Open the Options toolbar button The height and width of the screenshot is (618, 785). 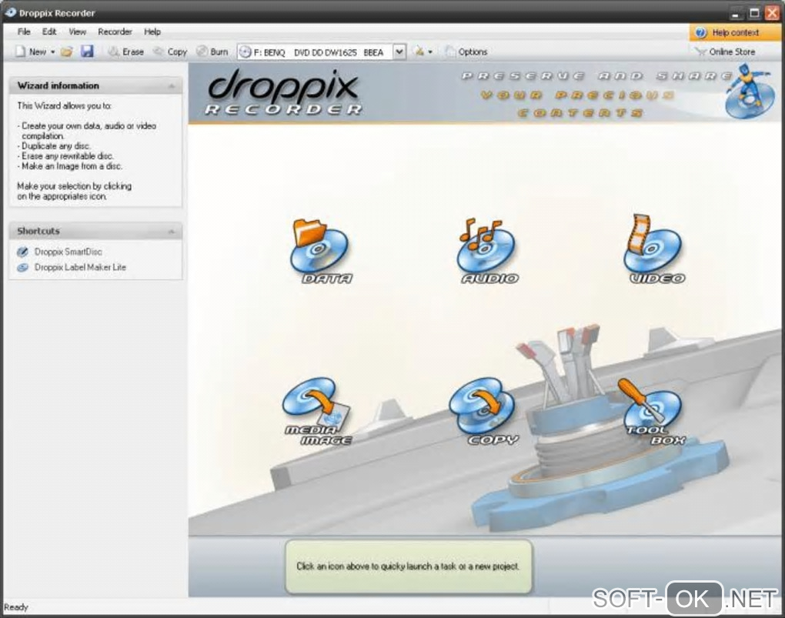coord(466,52)
